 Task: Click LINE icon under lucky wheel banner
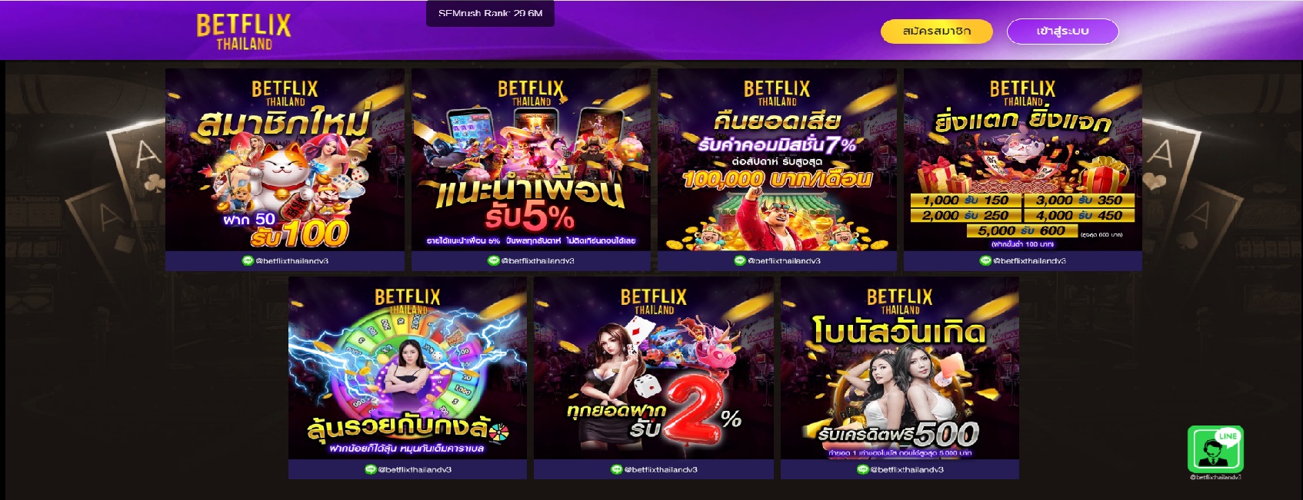tap(371, 469)
